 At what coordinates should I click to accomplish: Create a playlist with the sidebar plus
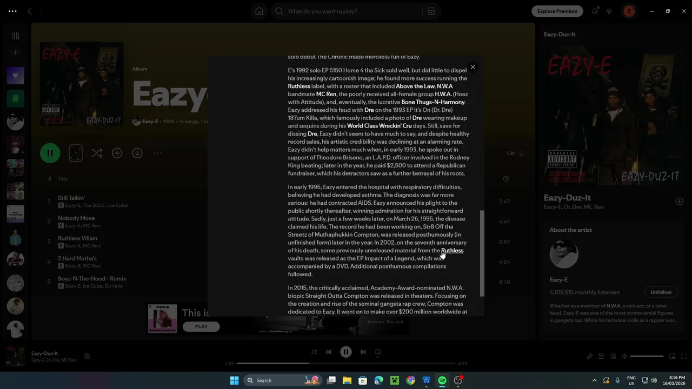point(15,52)
